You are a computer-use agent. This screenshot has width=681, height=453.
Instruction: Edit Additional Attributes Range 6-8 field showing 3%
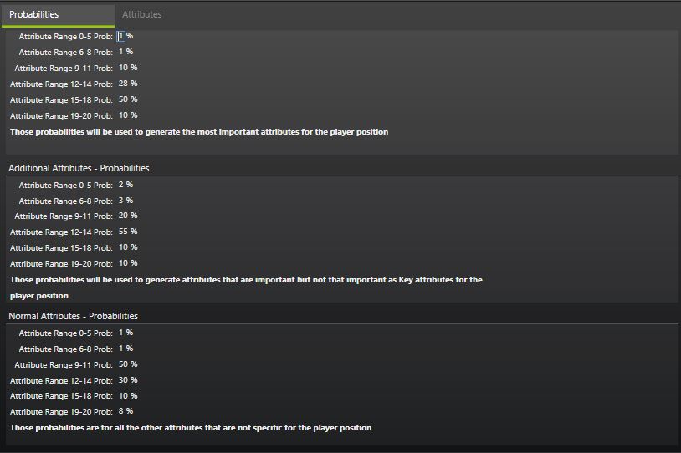(121, 201)
